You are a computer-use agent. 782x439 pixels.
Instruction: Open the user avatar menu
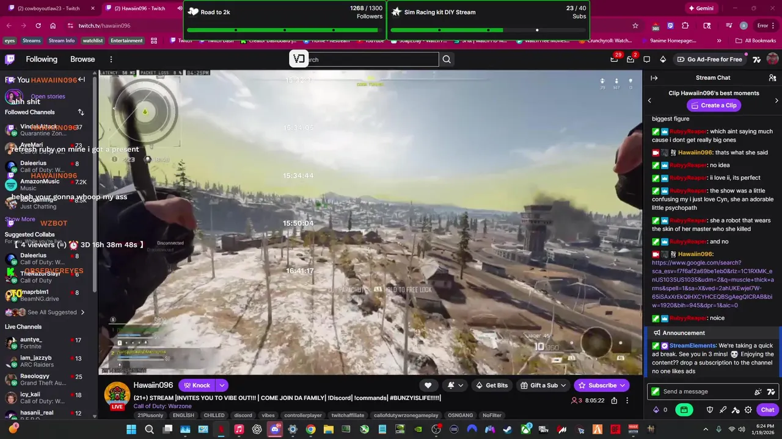pyautogui.click(x=772, y=59)
